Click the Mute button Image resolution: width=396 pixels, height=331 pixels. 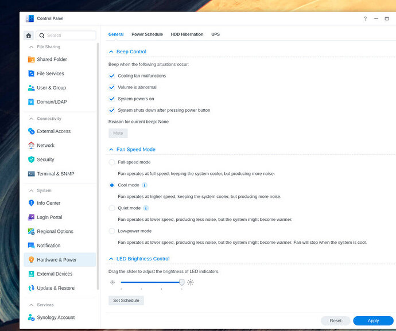(x=118, y=133)
